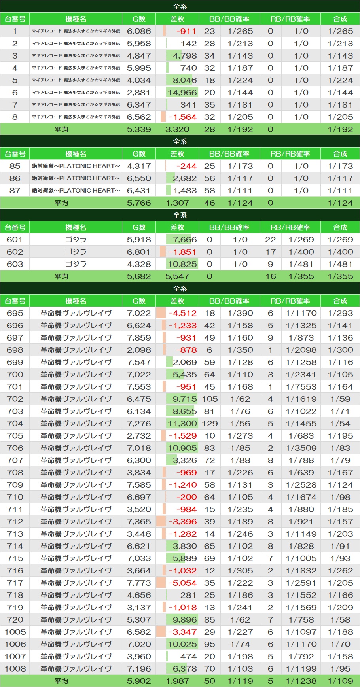Select the -911 value in machine 1 row
This screenshot has width=360, height=687.
186,31
